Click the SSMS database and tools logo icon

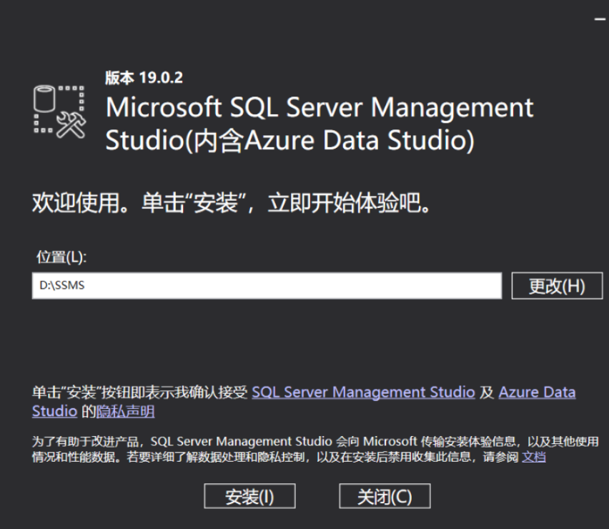pos(59,112)
